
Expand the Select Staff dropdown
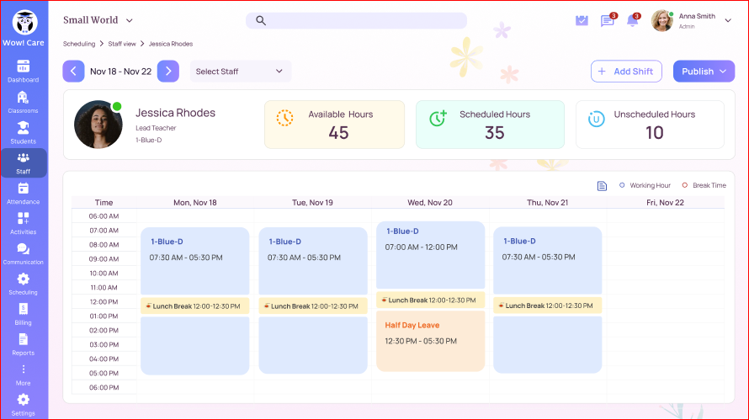pyautogui.click(x=240, y=72)
